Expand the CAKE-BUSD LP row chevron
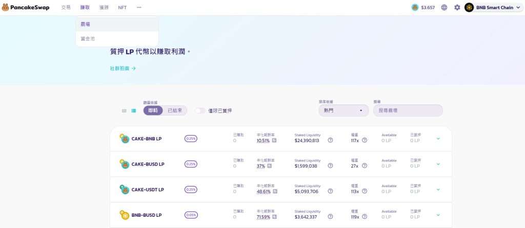Viewport: 525px width, 228px height. pos(438,164)
